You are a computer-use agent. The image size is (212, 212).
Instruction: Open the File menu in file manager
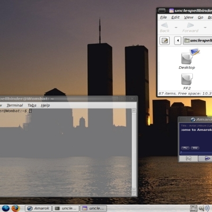(163, 17)
